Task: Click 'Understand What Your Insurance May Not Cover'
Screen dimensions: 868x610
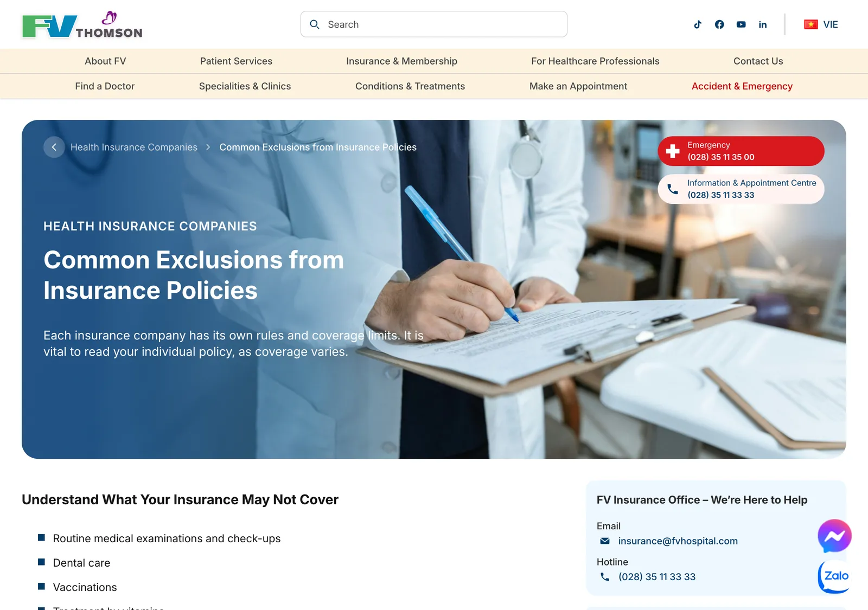Action: [x=180, y=499]
